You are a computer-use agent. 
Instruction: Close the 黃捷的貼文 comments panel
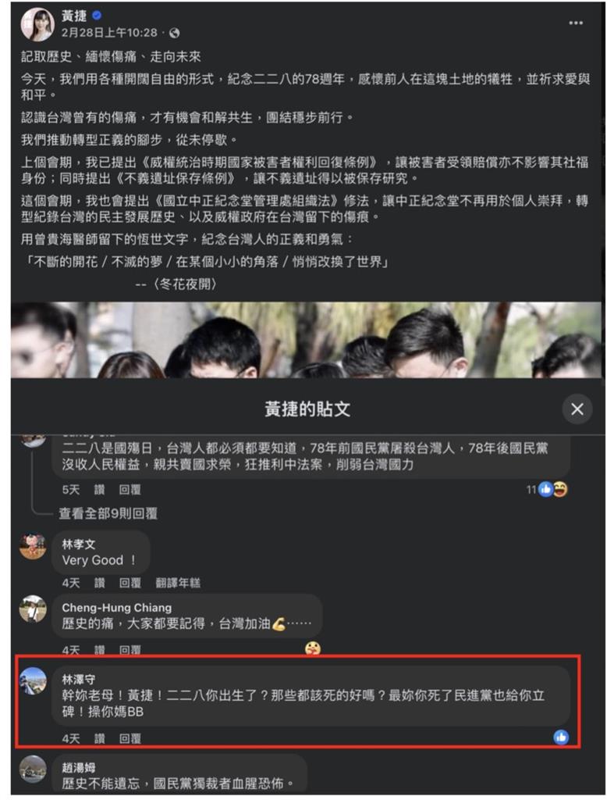coord(577,409)
